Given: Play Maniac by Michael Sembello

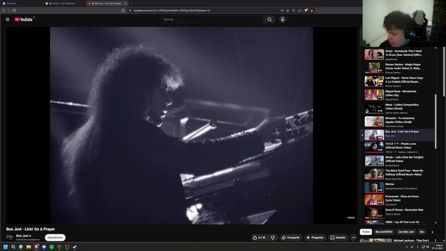Looking at the screenshot, I should click(x=397, y=188).
